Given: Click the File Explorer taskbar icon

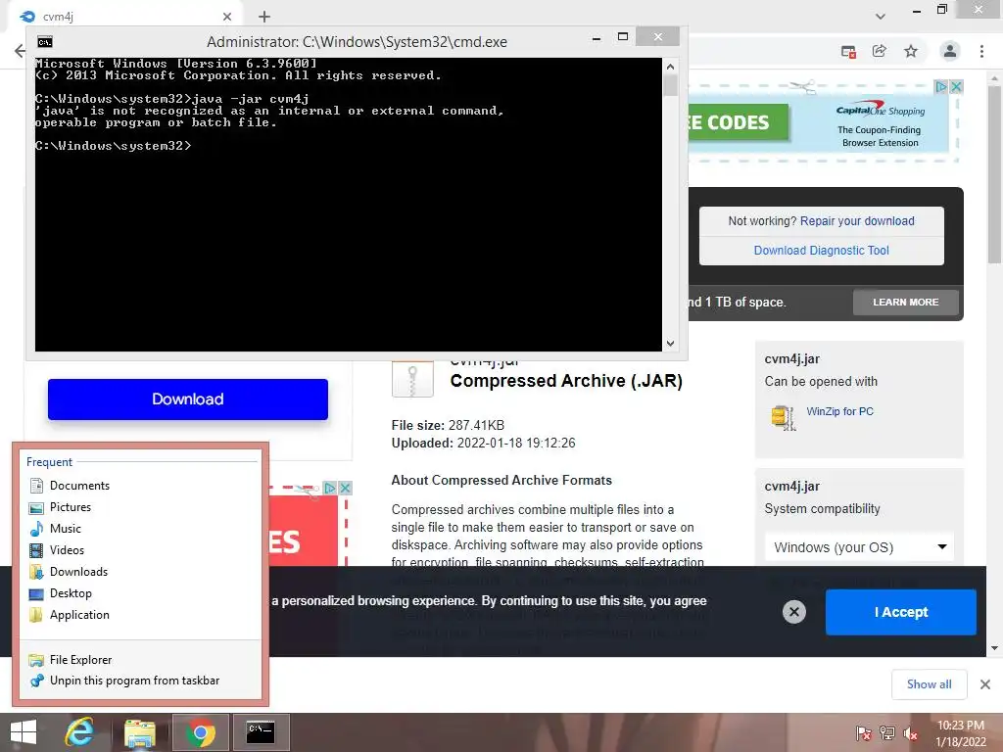Looking at the screenshot, I should tap(140, 732).
